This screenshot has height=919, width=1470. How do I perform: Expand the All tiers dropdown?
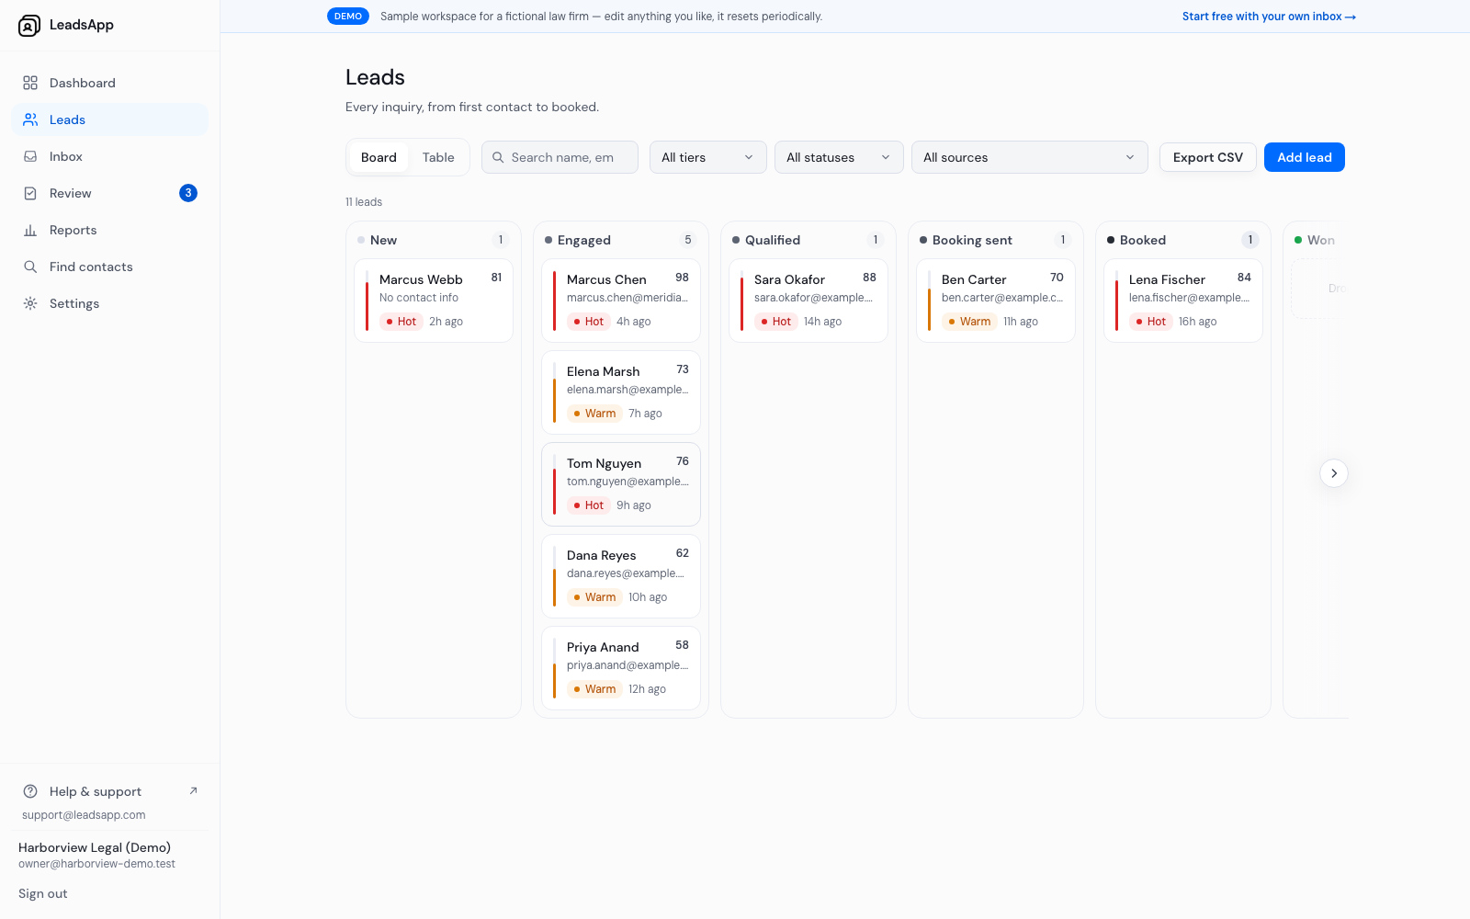pyautogui.click(x=707, y=157)
